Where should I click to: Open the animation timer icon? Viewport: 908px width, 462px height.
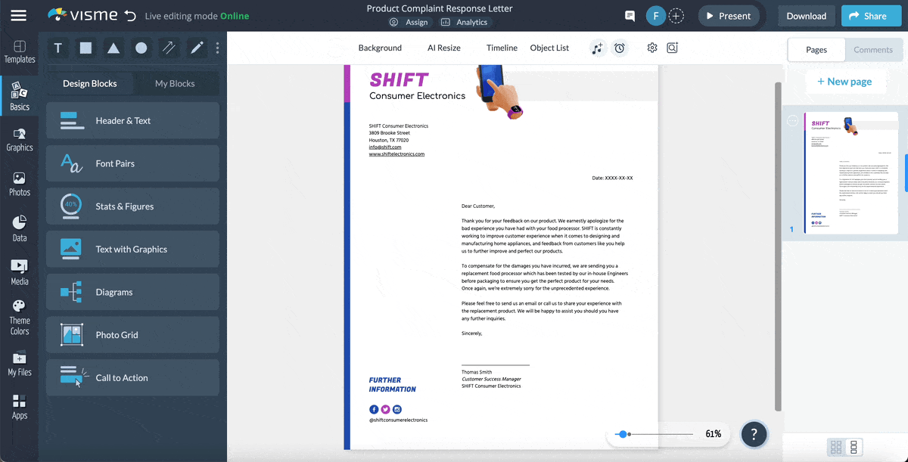coord(620,48)
